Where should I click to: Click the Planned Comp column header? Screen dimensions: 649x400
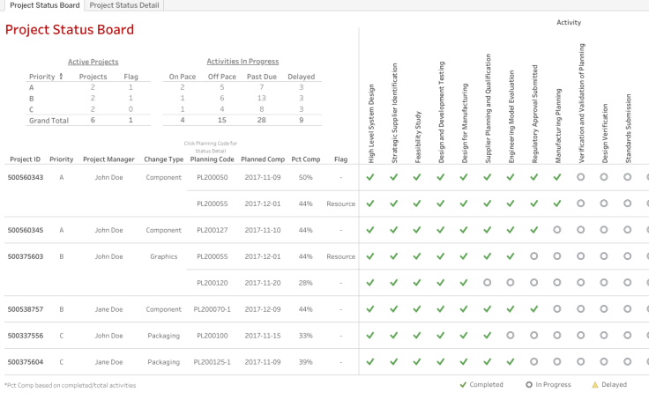(263, 159)
